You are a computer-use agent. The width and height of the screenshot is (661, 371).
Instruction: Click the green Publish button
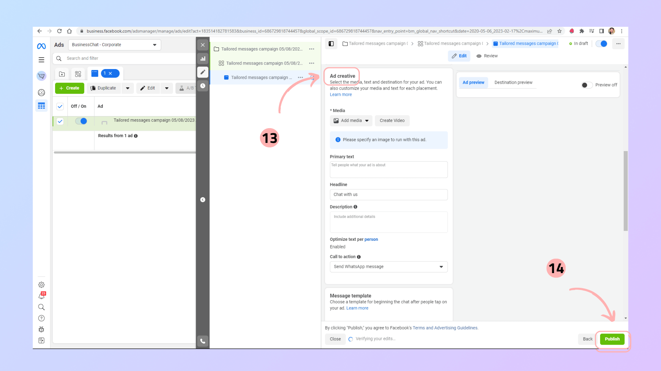click(612, 339)
